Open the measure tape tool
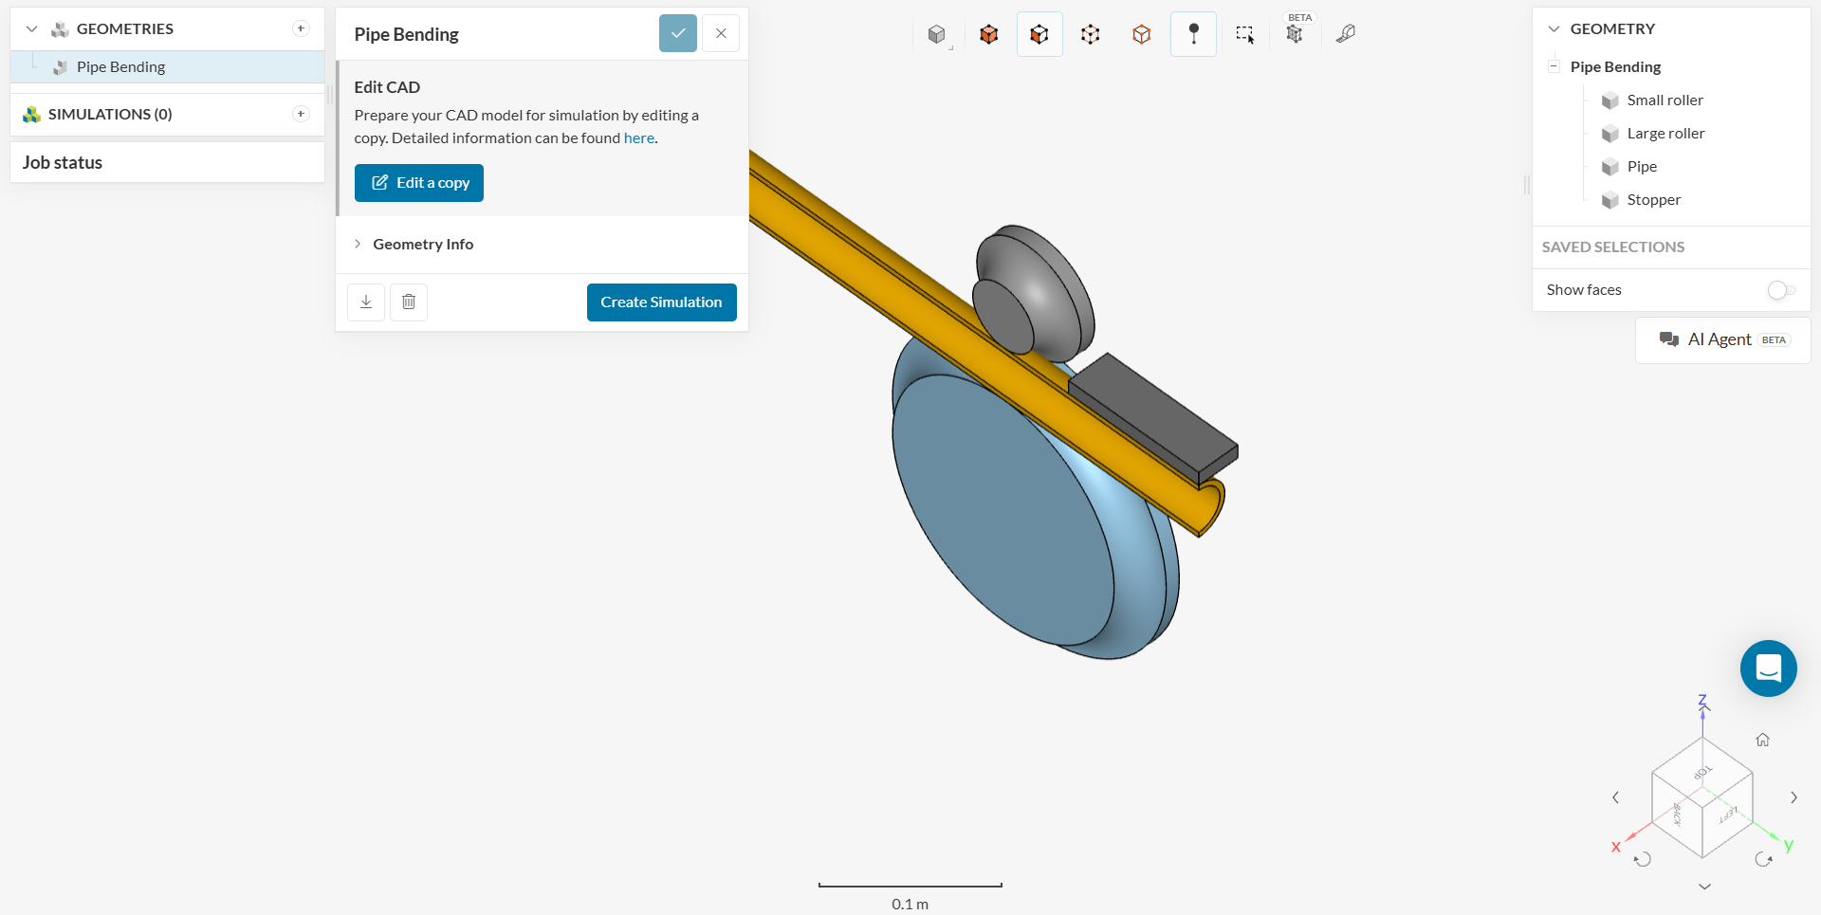Image resolution: width=1821 pixels, height=915 pixels. (x=1345, y=35)
